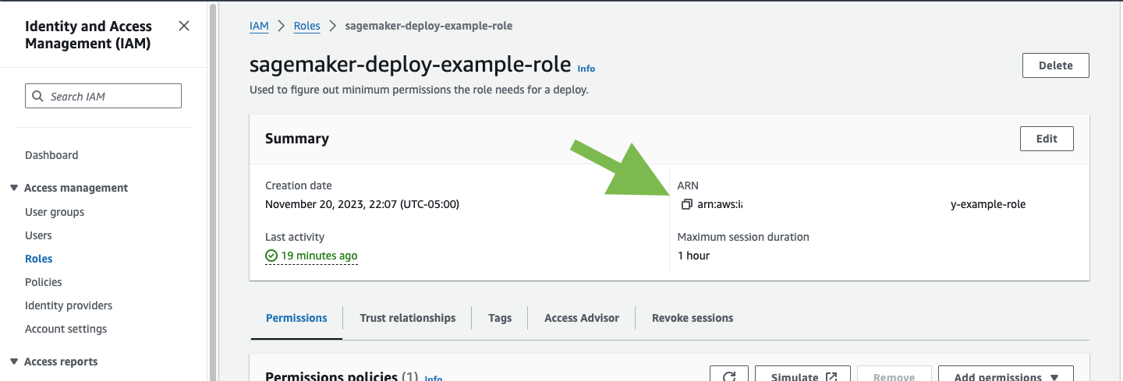
Task: Click the Edit button in Summary
Action: pos(1047,139)
